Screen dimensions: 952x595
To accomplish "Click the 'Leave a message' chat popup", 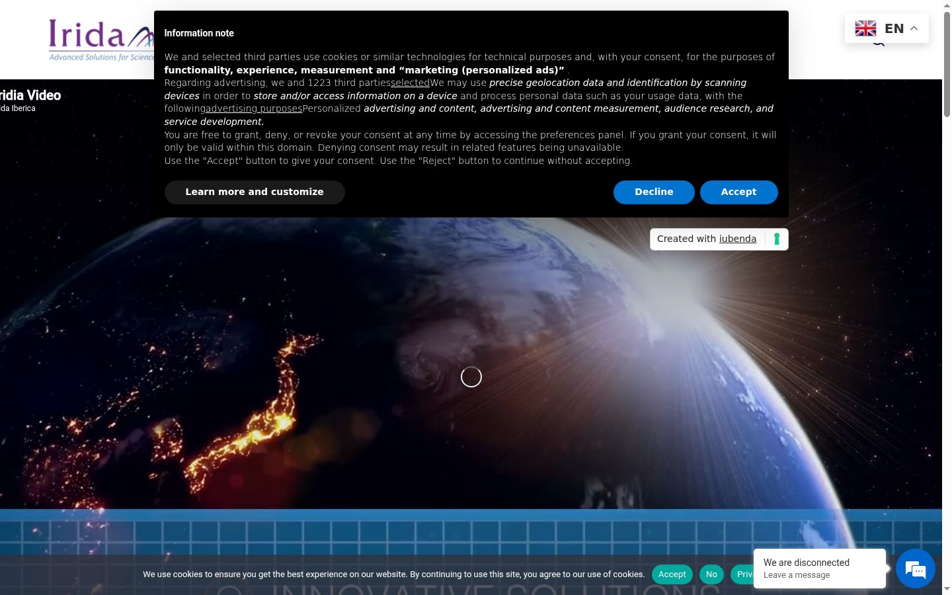I will click(820, 569).
